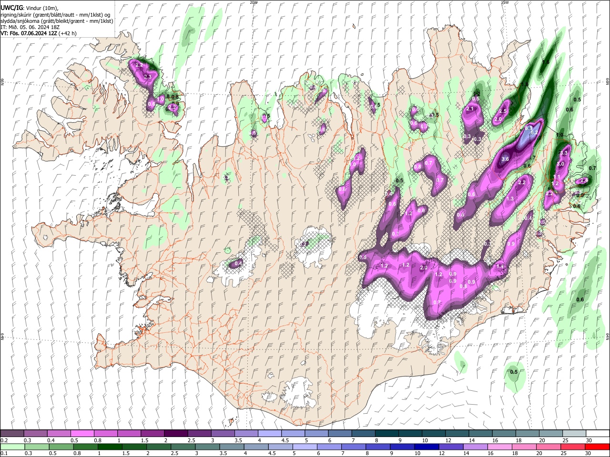Click the upper legend pink swatch labeled 0.5
Image resolution: width=610 pixels, height=457 pixels.
(x=82, y=433)
